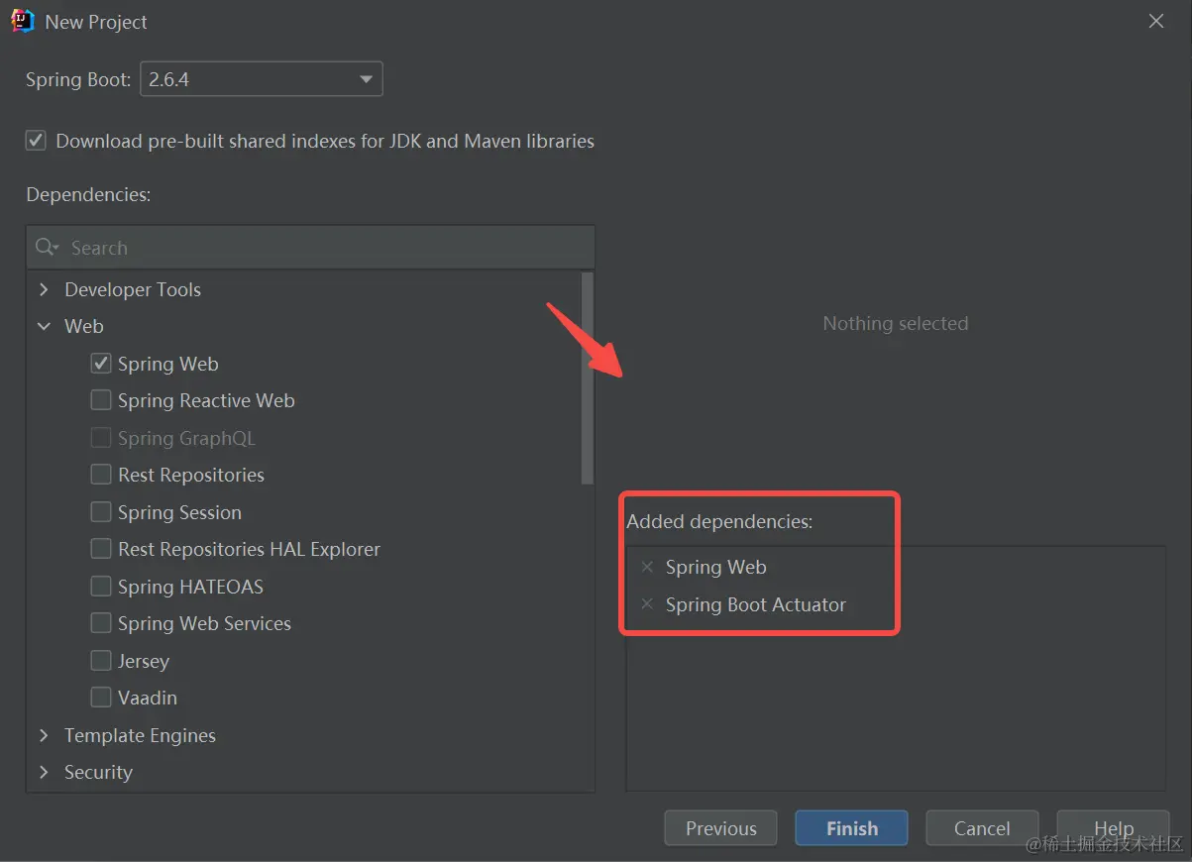1192x862 pixels.
Task: Expand the Developer Tools category
Action: click(44, 289)
